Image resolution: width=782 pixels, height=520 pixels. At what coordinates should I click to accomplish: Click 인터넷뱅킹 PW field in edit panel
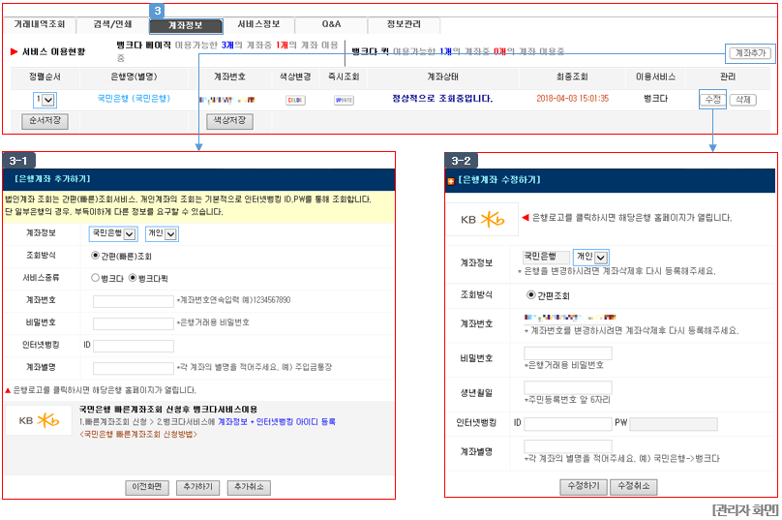click(674, 424)
